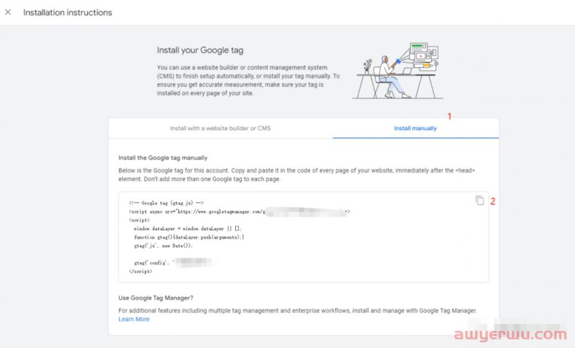Click the Installation instructions title

tap(68, 12)
